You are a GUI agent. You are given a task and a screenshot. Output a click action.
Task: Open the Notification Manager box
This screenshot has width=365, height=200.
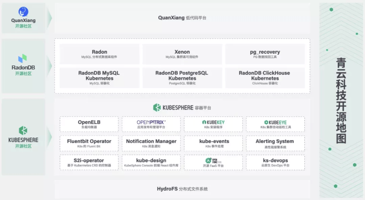[x=151, y=143]
